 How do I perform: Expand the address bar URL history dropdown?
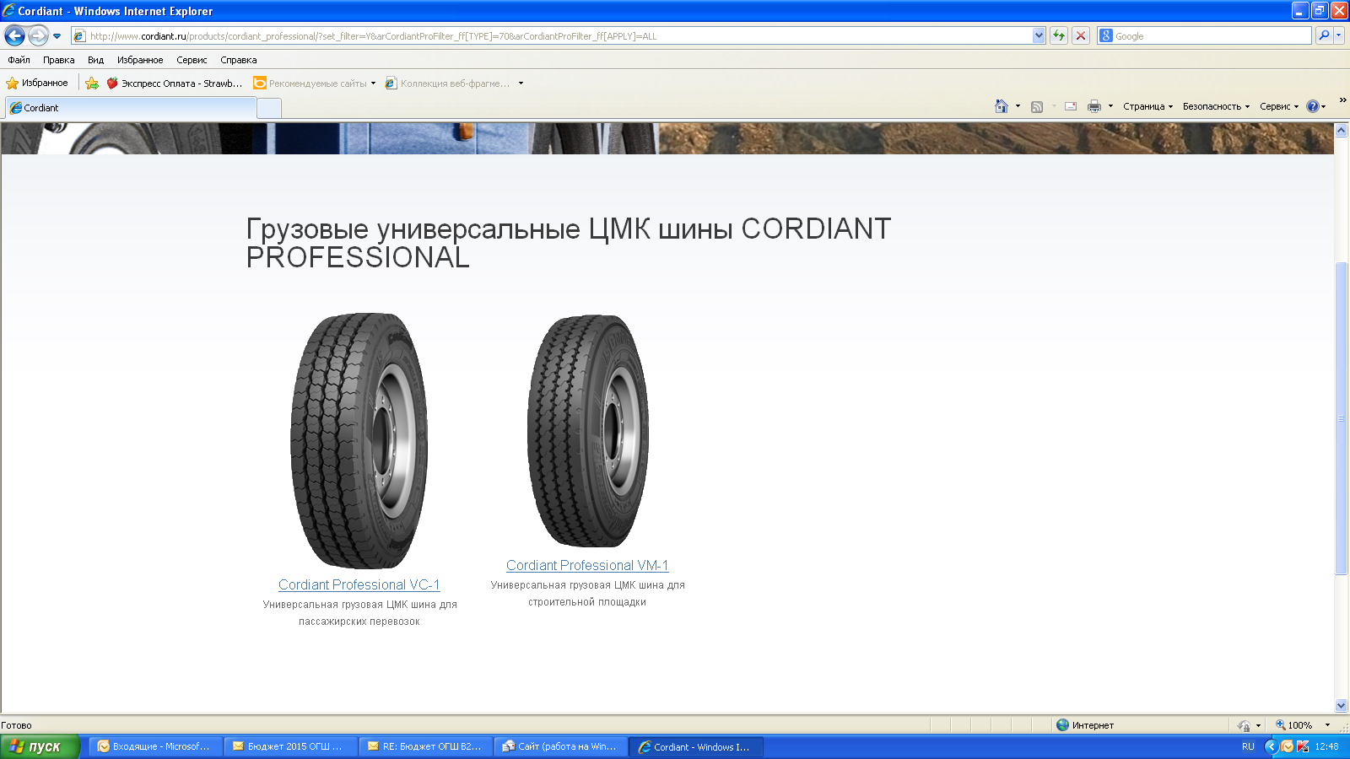[x=1039, y=36]
